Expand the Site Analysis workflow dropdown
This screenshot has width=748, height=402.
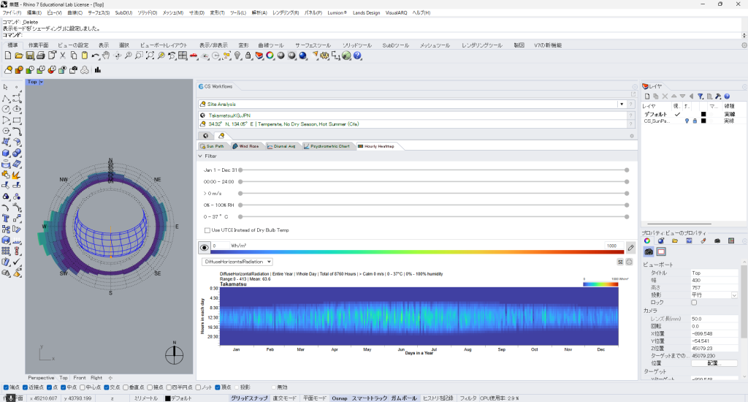[622, 105]
